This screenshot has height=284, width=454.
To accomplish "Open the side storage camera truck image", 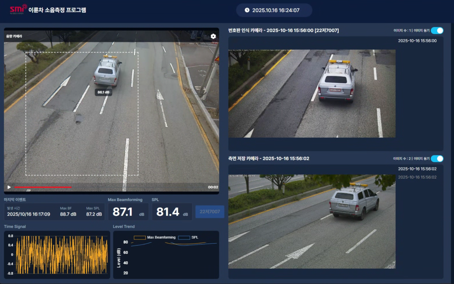I will pyautogui.click(x=311, y=221).
